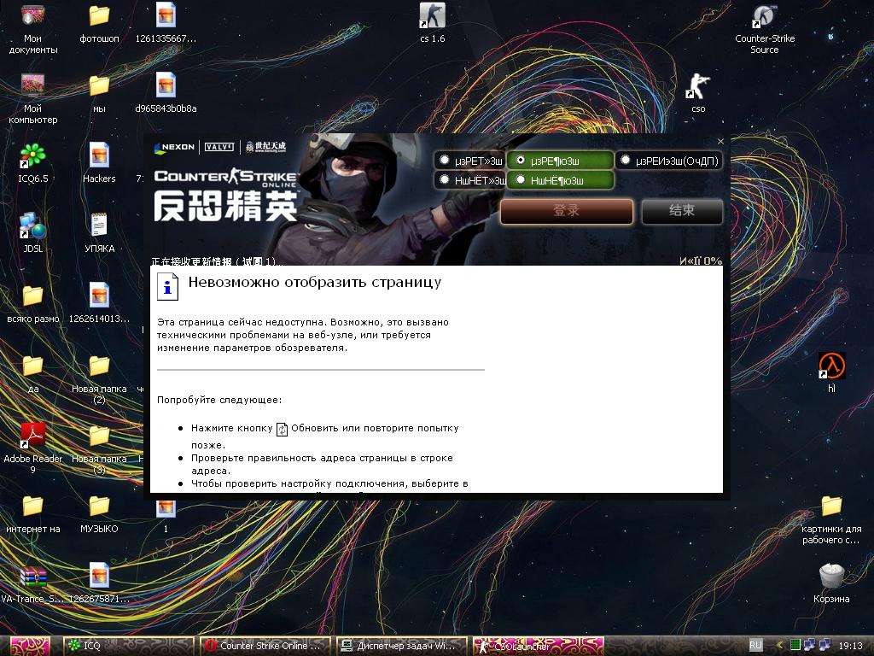This screenshot has height=656, width=874.
Task: Launch the Adobe Reader 9 shortcut
Action: pyautogui.click(x=33, y=436)
